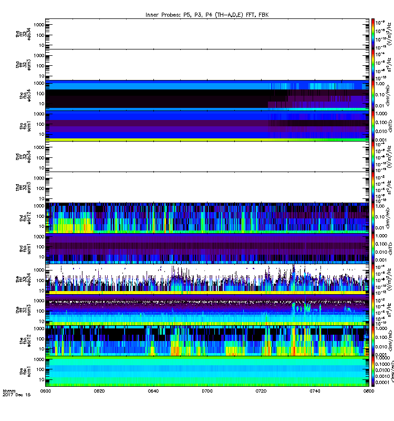Click inside the tha fbk edc34 spectrogram panel
The width and height of the screenshot is (394, 421).
click(x=207, y=95)
